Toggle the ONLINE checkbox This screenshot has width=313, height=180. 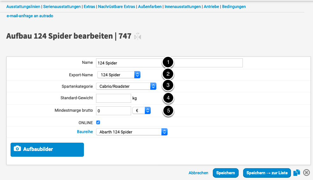click(98, 123)
